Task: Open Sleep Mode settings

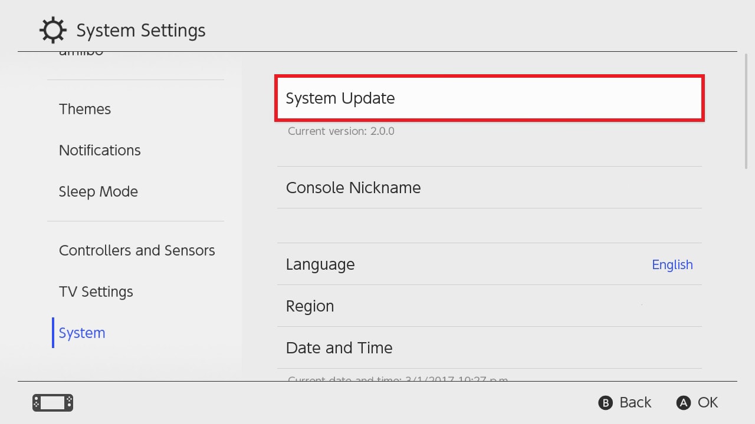Action: (98, 191)
